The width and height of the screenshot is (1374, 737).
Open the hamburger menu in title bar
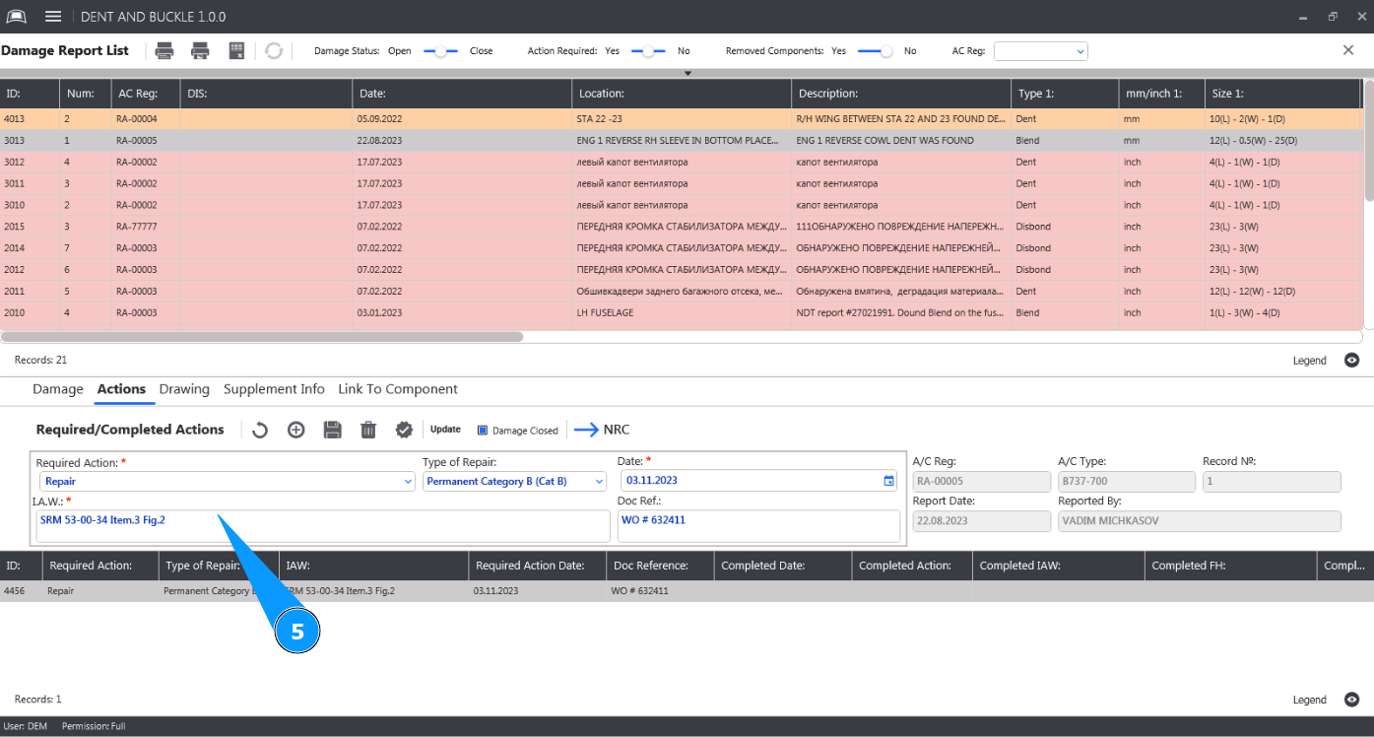[53, 17]
